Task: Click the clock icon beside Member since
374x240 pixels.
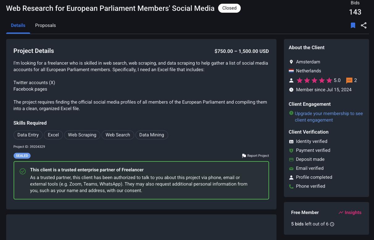Action: 291,90
